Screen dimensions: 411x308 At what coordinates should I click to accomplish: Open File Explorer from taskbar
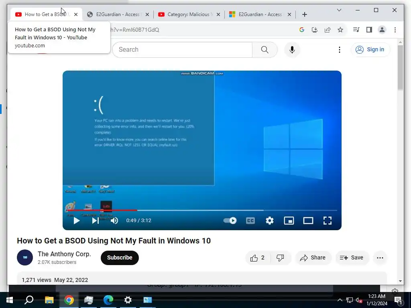[49, 300]
